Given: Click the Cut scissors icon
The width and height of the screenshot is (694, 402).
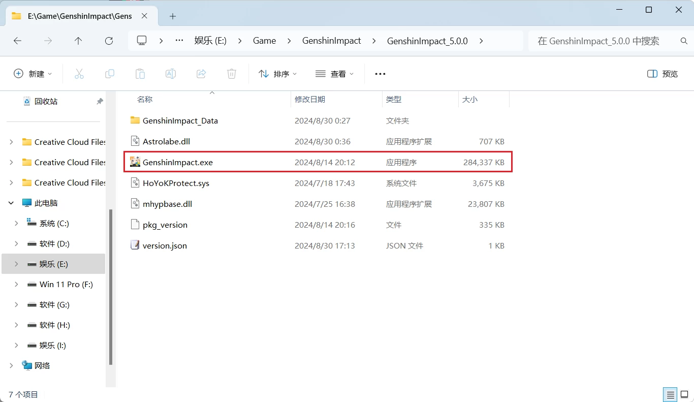Looking at the screenshot, I should pyautogui.click(x=79, y=74).
